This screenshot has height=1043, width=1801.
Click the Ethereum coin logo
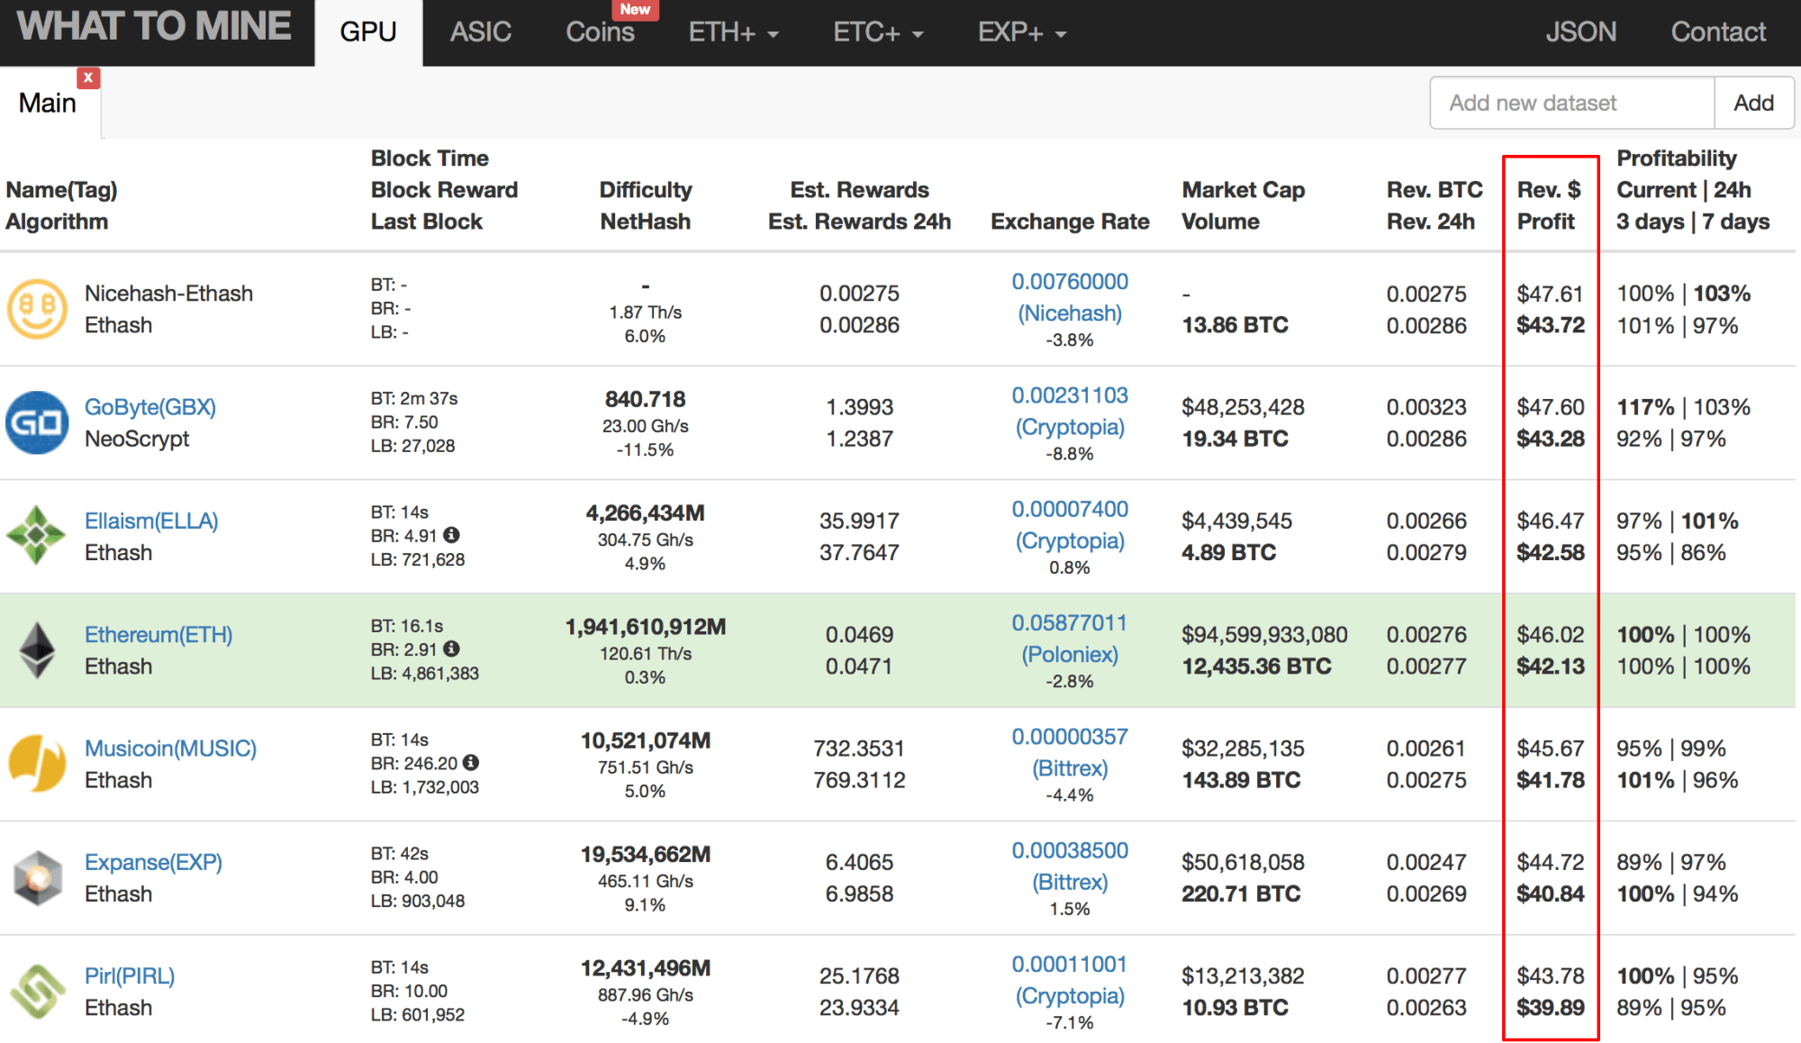pos(37,650)
